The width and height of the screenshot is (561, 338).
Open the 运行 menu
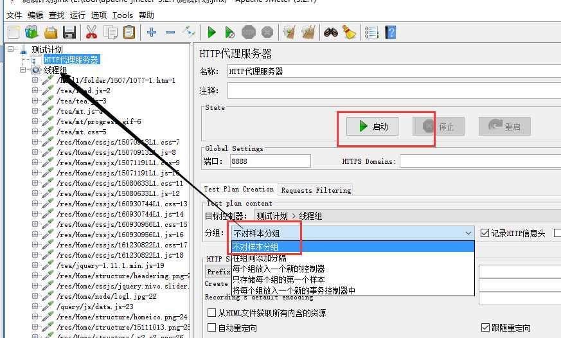click(78, 15)
